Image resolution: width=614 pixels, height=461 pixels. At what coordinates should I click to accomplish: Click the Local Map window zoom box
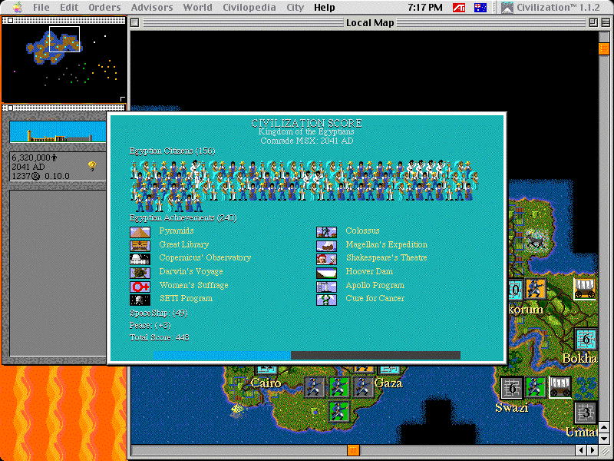[x=593, y=23]
